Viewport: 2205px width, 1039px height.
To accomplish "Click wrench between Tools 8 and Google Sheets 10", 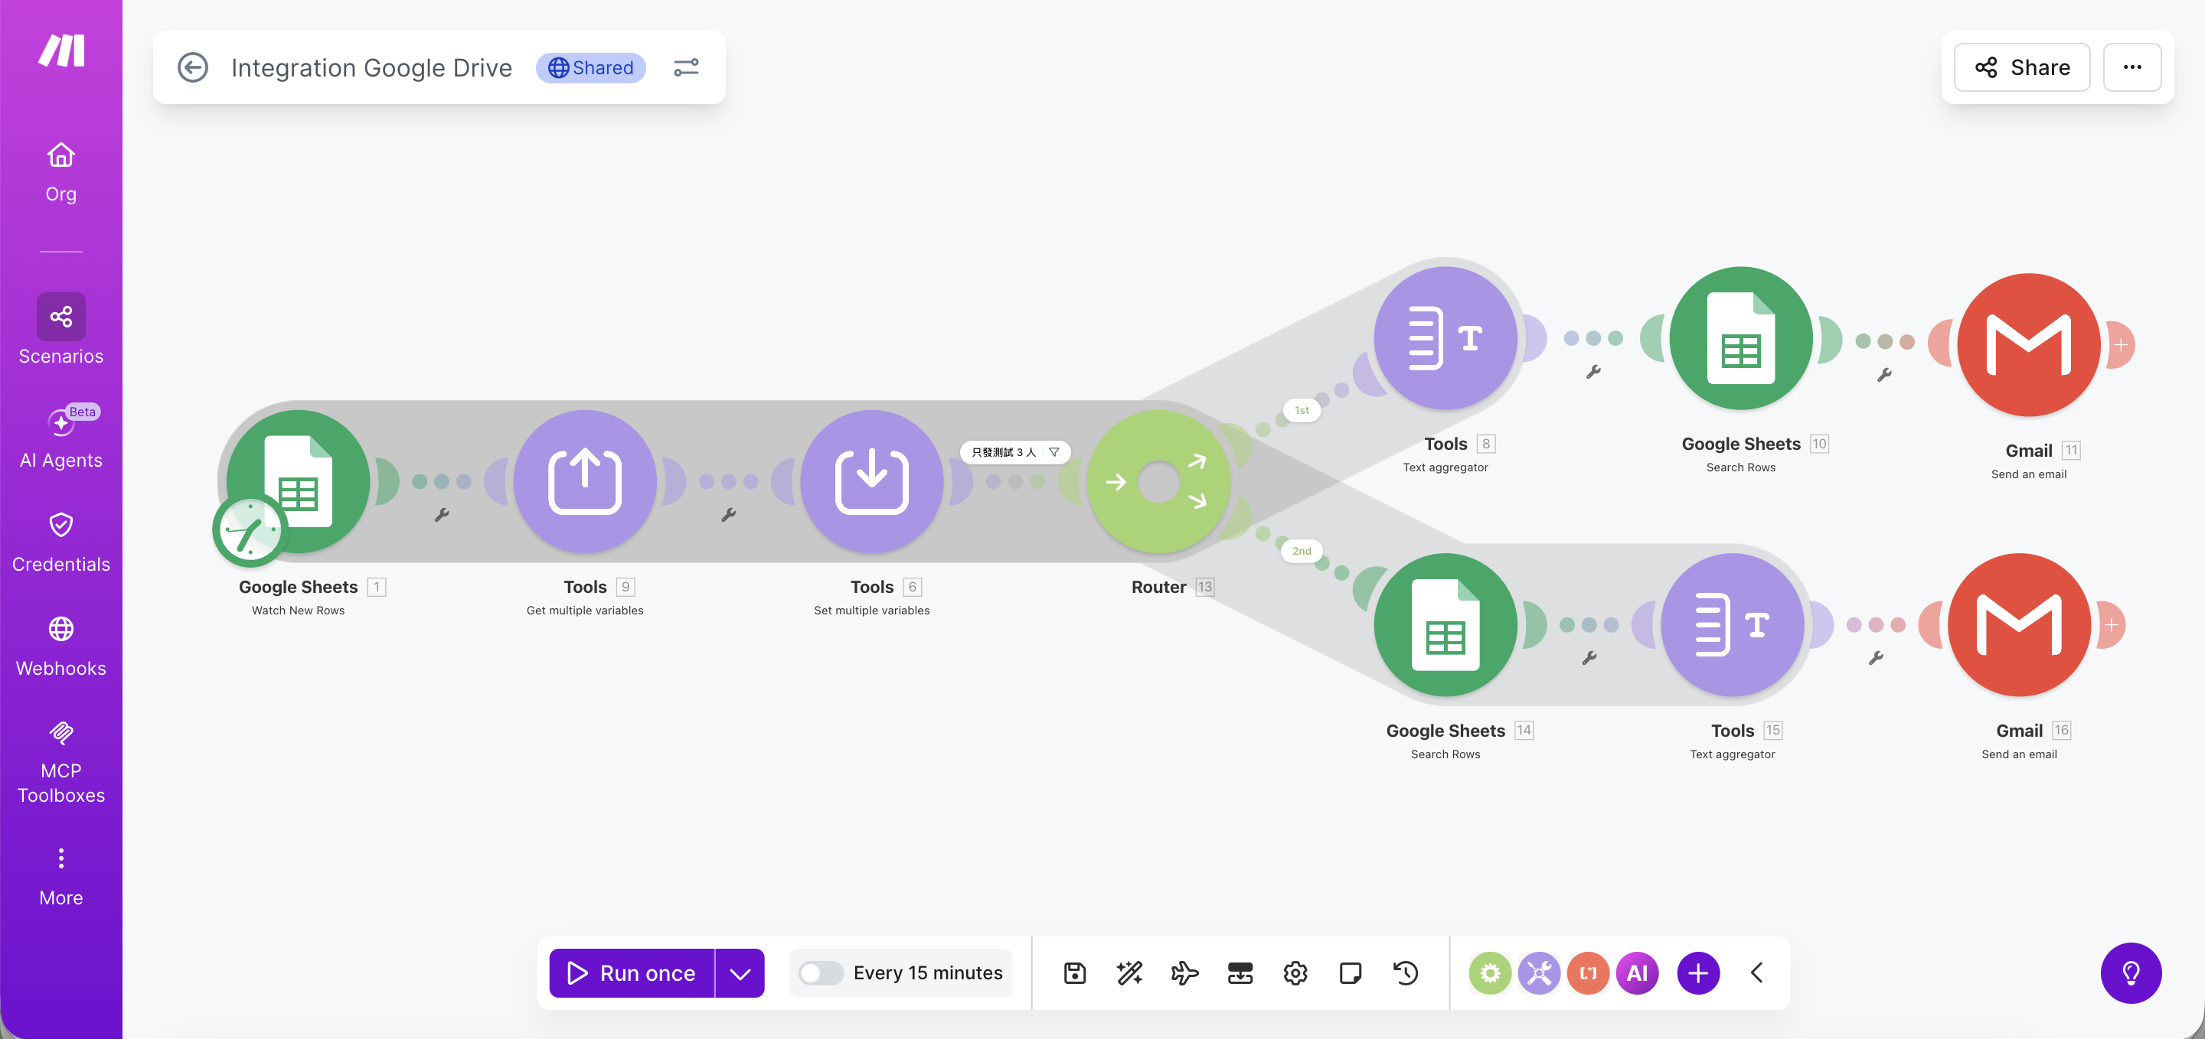I will coord(1593,372).
